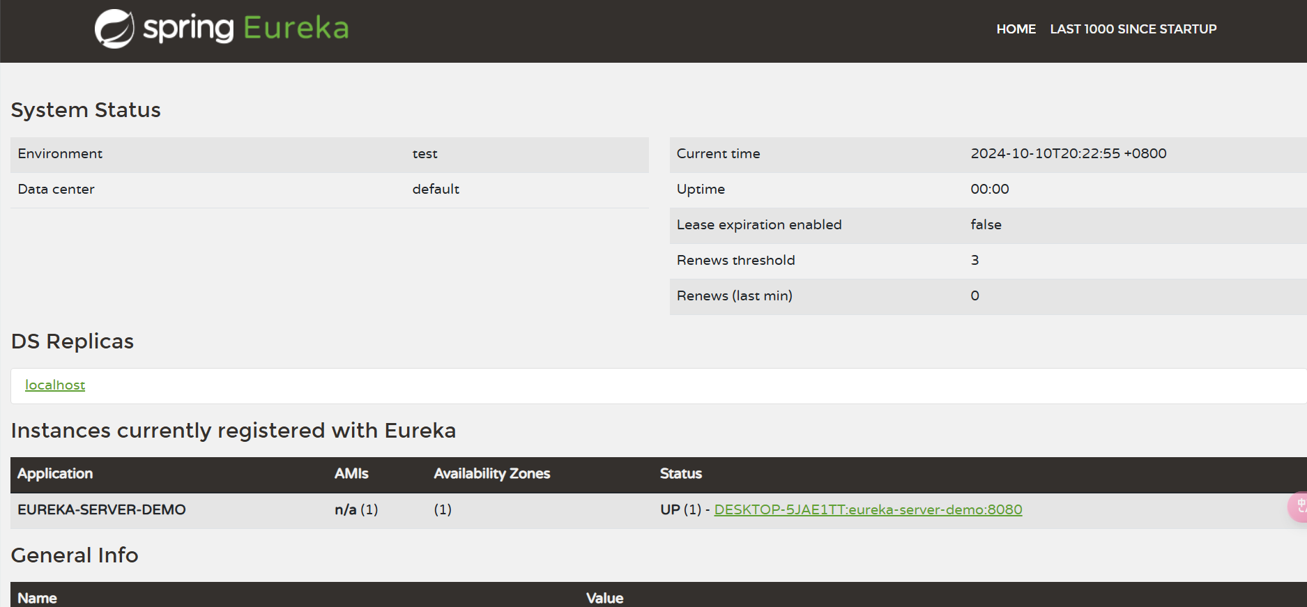Select the uptime value 00:00

click(989, 190)
